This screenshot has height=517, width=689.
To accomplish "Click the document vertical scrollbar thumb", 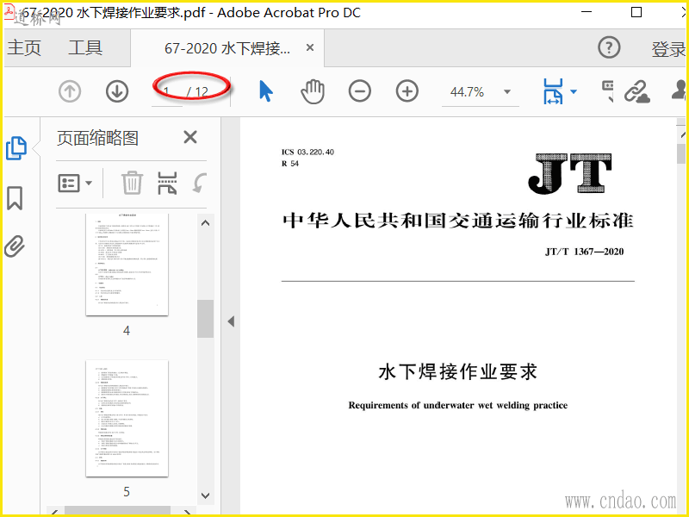I will coord(681,154).
